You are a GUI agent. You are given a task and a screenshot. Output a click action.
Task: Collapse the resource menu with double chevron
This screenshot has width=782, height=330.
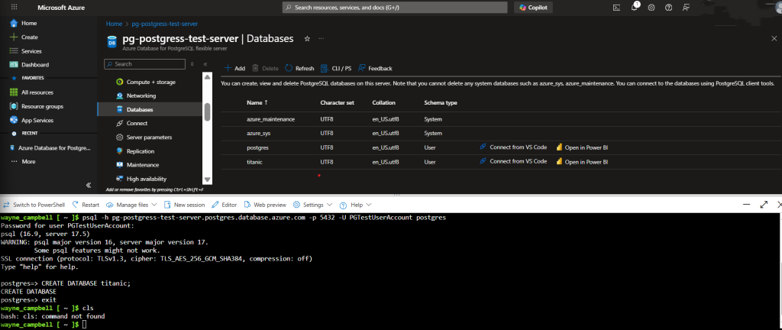coord(205,64)
